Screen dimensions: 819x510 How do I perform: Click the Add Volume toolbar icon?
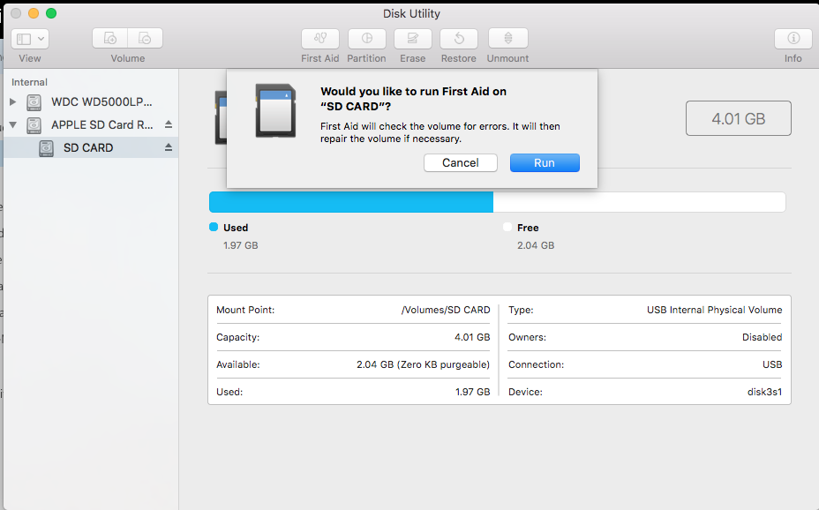[x=110, y=39]
